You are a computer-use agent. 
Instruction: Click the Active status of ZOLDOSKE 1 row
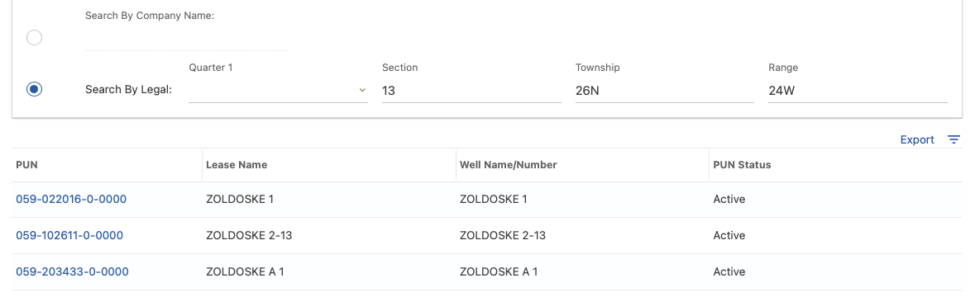coord(729,199)
